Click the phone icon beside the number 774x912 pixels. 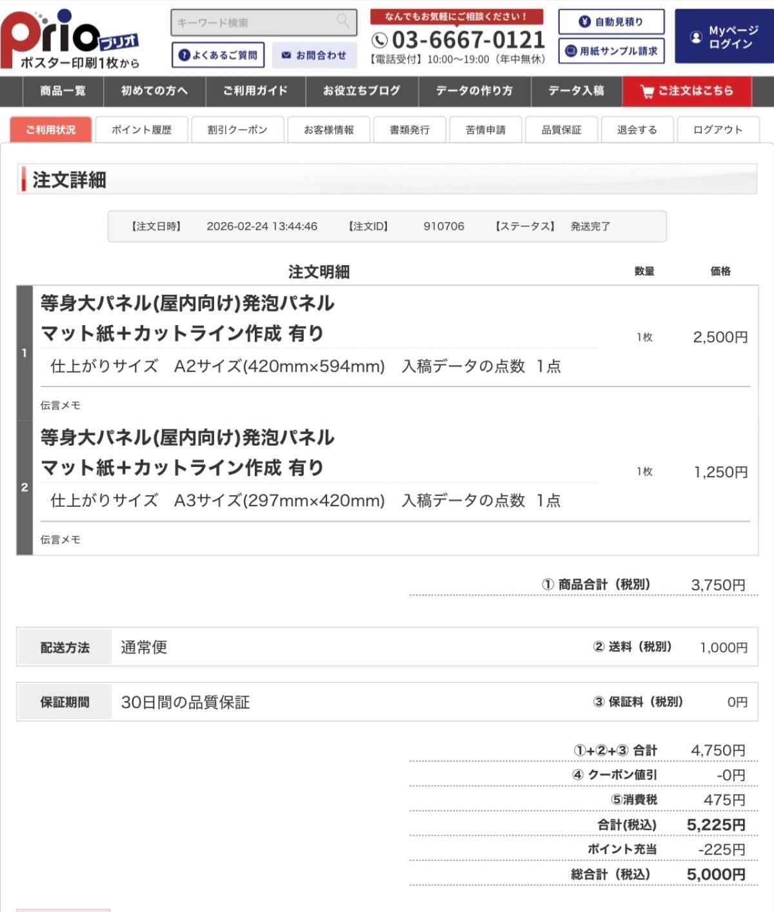click(x=380, y=41)
